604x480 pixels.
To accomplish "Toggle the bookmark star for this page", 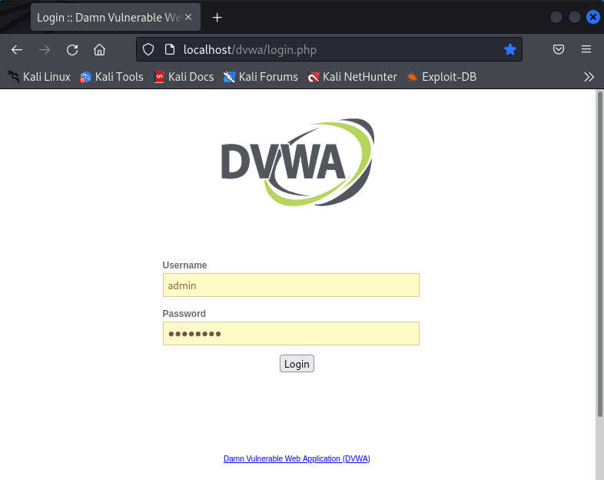I will click(x=510, y=49).
